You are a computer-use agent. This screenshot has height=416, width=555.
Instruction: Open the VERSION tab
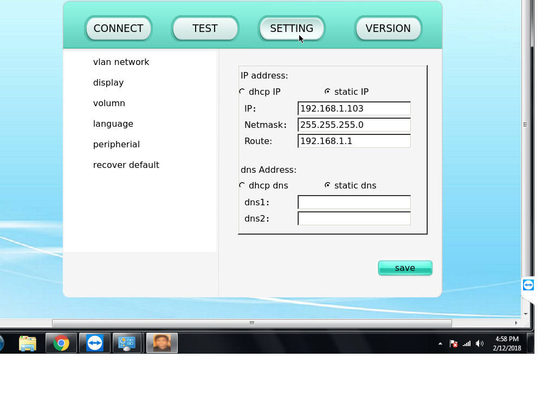click(388, 29)
